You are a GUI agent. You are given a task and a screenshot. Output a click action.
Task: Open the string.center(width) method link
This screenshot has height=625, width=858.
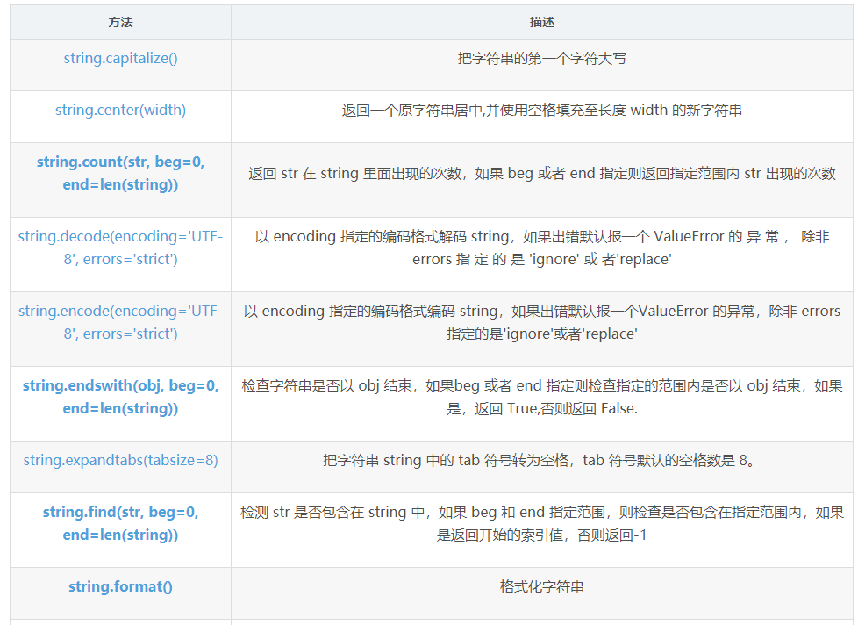point(120,110)
